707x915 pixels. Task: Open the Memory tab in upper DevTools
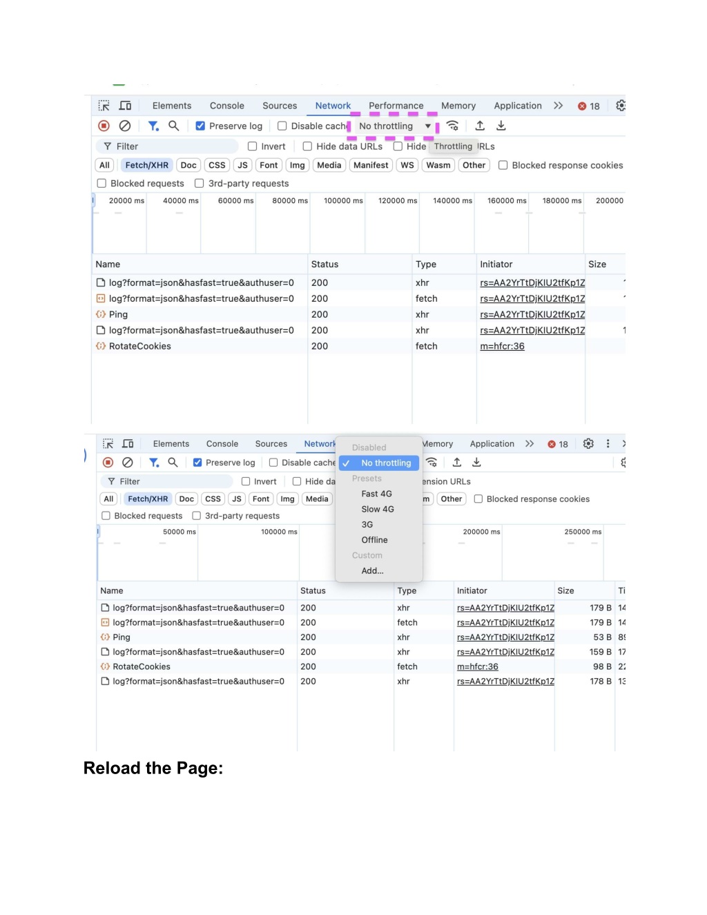point(458,106)
